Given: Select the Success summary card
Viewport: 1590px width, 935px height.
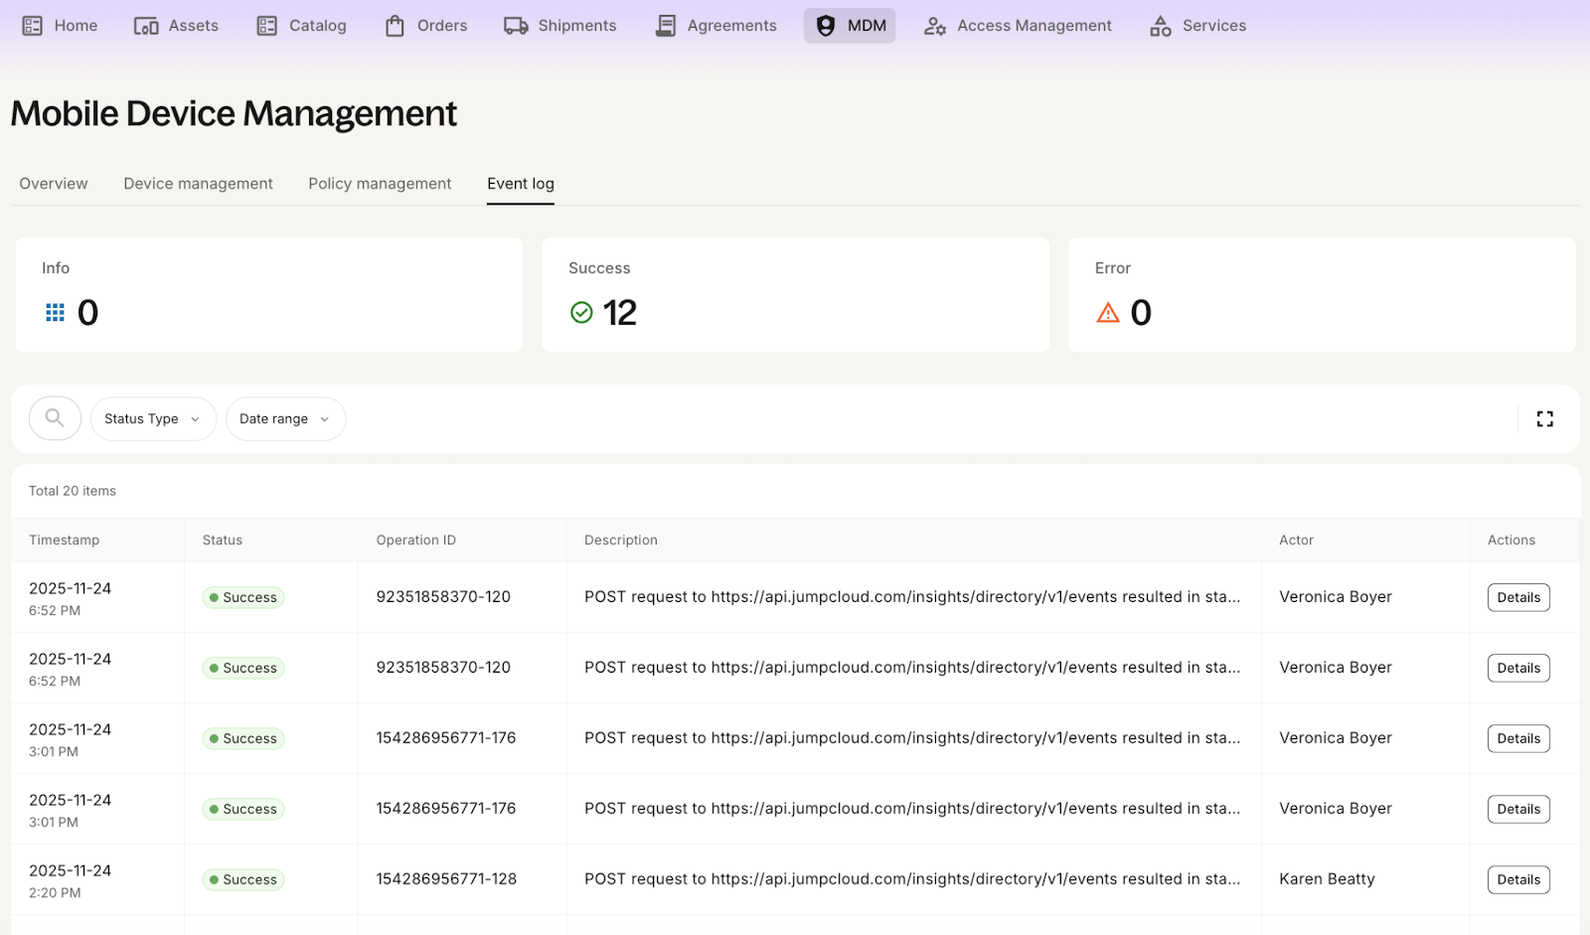Looking at the screenshot, I should (795, 294).
